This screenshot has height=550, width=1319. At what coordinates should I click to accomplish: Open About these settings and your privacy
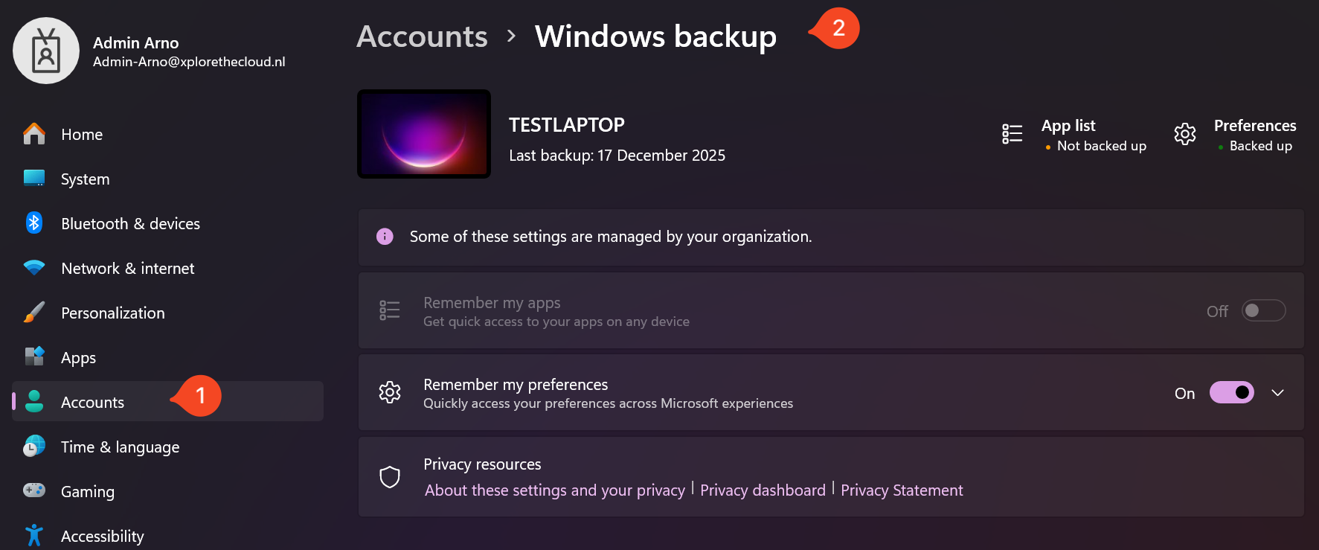555,490
